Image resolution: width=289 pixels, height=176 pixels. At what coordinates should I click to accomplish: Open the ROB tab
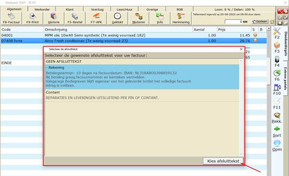point(179,10)
